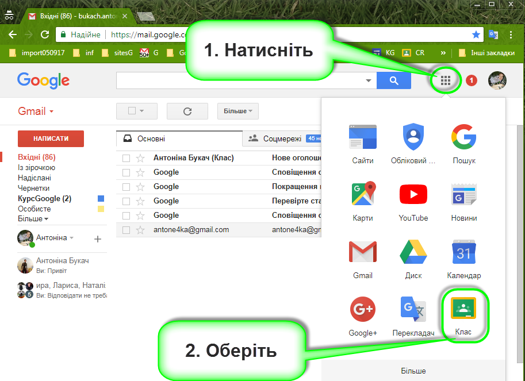525x381 pixels.
Task: Open the Більше toolbar dropdown
Action: 237,111
